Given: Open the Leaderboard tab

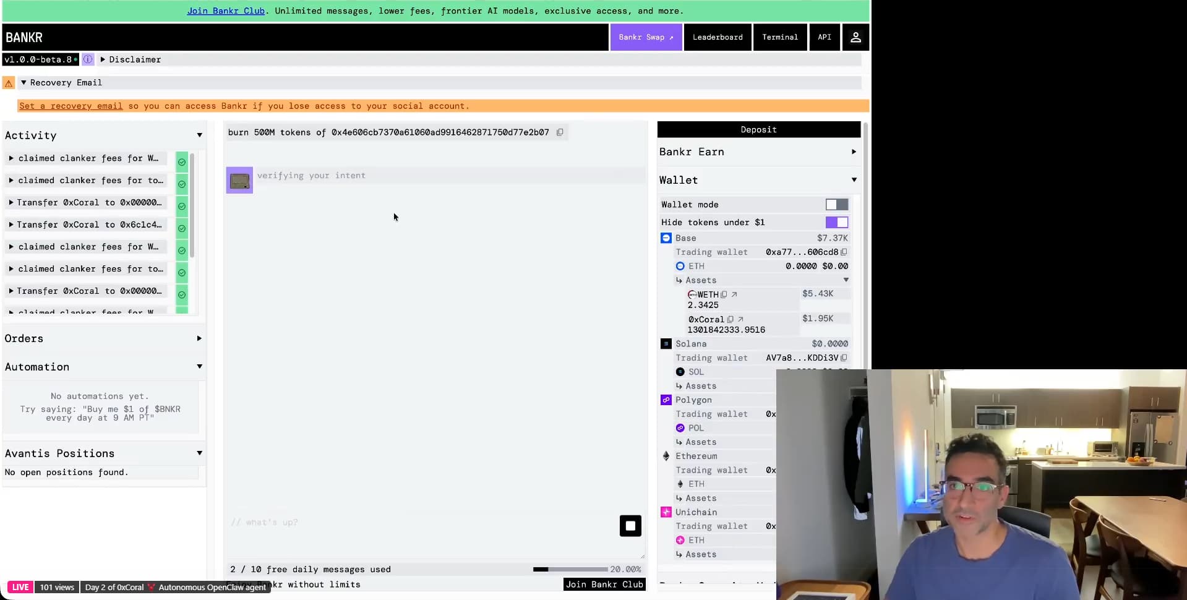Looking at the screenshot, I should point(718,37).
